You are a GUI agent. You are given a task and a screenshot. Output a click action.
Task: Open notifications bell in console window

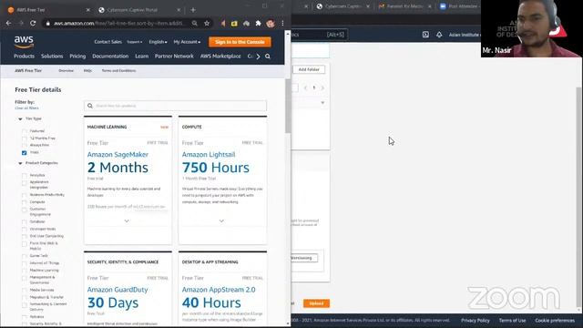[x=439, y=35]
